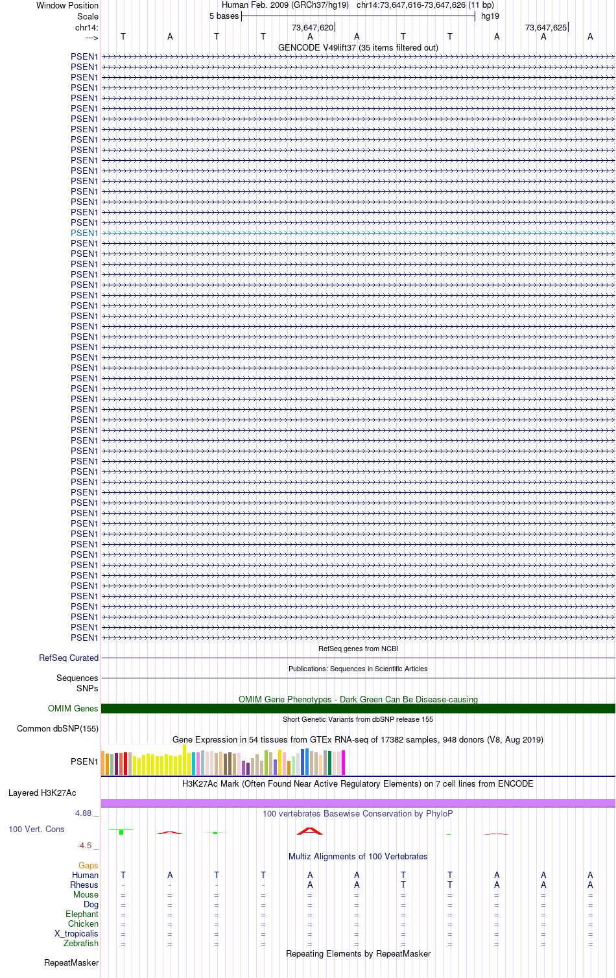This screenshot has width=616, height=978.
Task: Click the -4.5 lower PhyloP axis value
Action: click(x=84, y=845)
